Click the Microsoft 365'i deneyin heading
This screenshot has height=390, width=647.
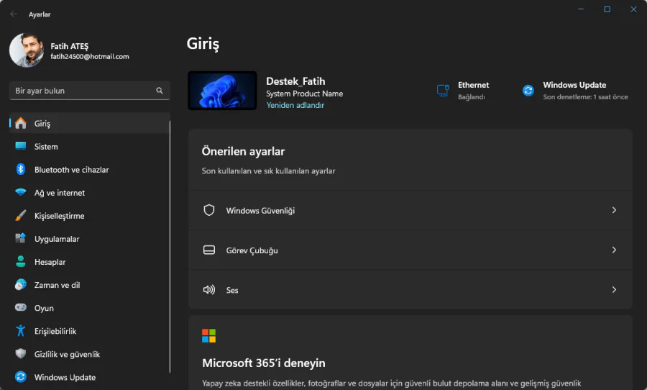pos(264,363)
